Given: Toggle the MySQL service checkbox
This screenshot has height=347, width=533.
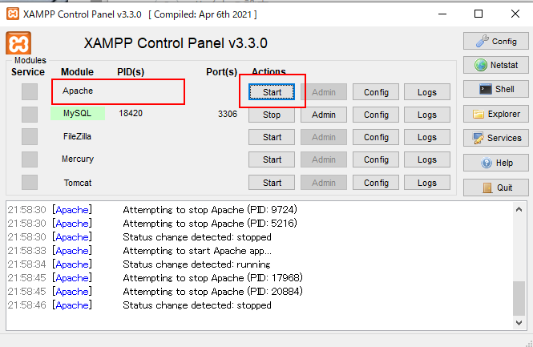Looking at the screenshot, I should [x=30, y=115].
